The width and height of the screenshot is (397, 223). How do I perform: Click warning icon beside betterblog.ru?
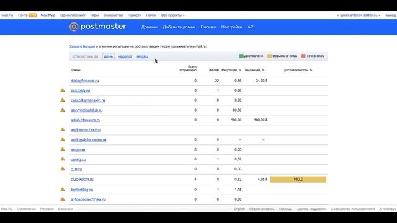63,190
